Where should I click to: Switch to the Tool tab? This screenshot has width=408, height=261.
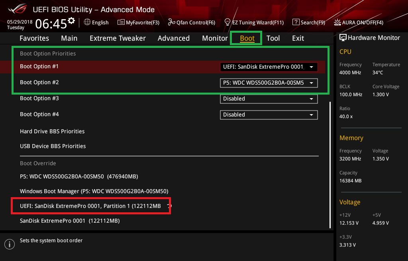(x=273, y=38)
